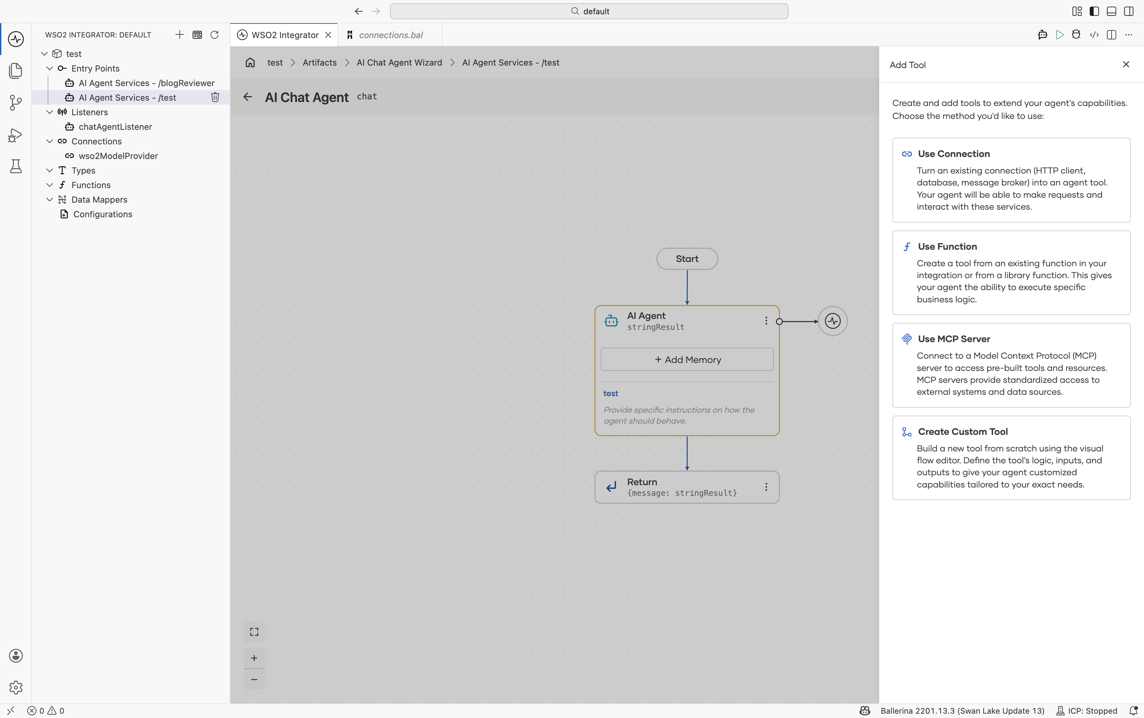Open the Accounts menu icon
Viewport: 1144px width, 718px height.
point(16,656)
